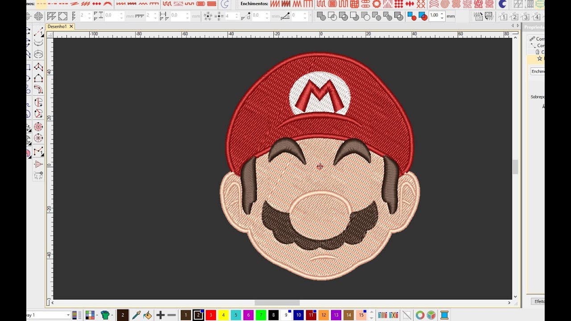Close the Desenho1 tab
This screenshot has height=321, width=571.
71,27
